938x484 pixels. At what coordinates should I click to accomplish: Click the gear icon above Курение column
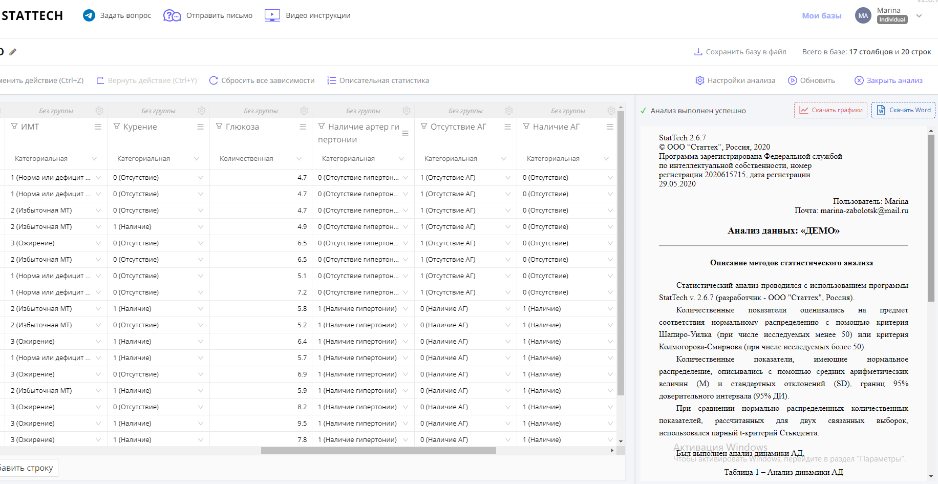tap(202, 111)
